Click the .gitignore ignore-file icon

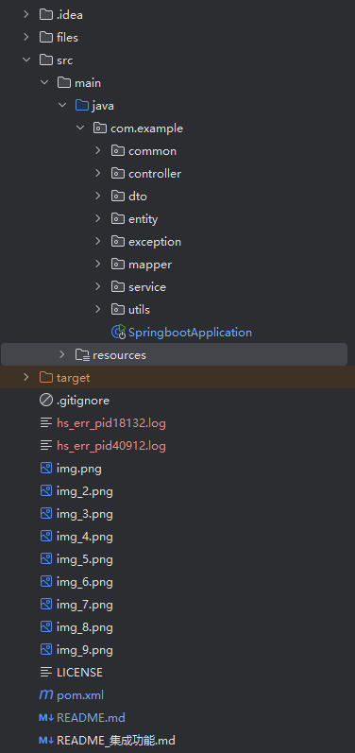click(x=46, y=400)
